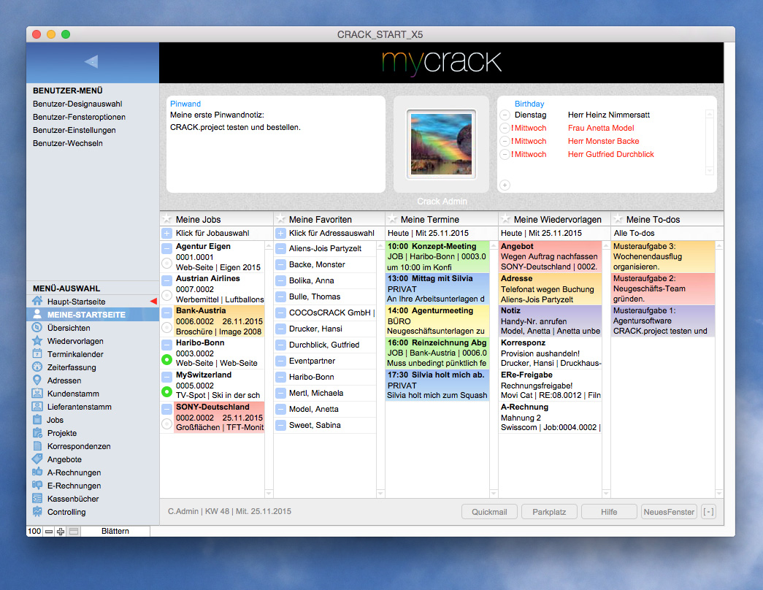
Task: Click the Crack Admin profile picture
Action: 441,145
